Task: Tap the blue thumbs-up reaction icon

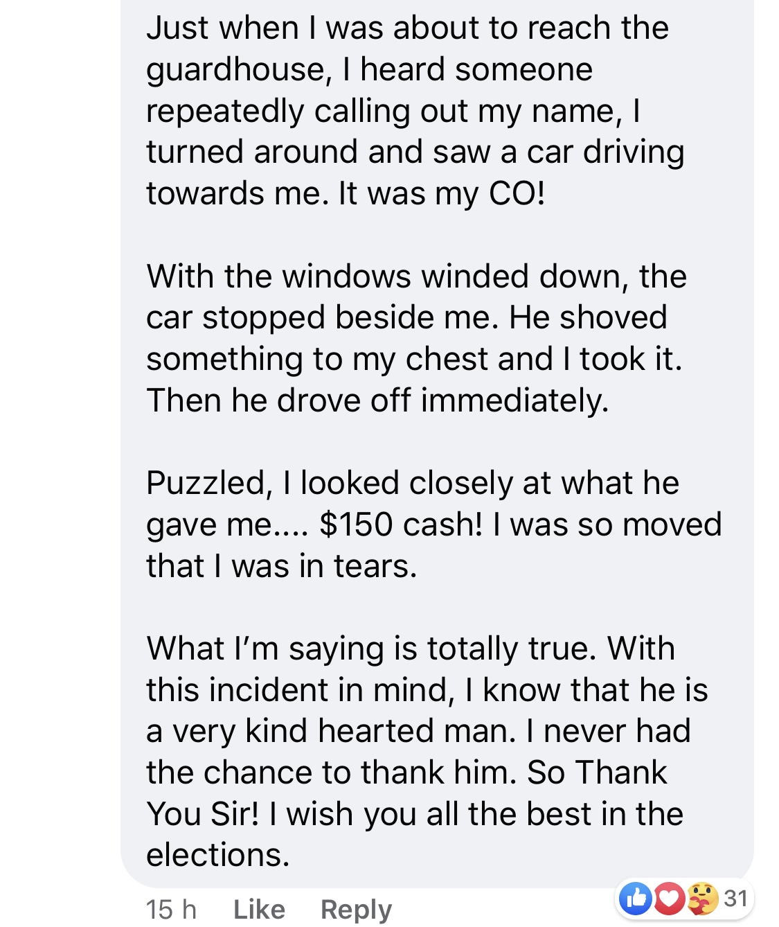Action: (x=636, y=898)
